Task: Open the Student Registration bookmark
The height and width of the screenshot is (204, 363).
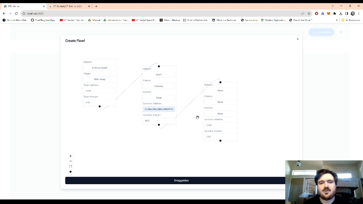Action: coord(273,20)
